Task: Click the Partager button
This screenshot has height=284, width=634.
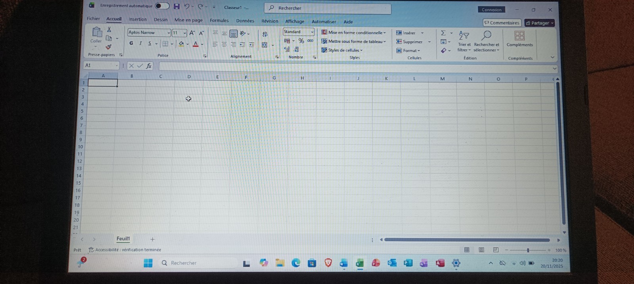Action: [539, 23]
